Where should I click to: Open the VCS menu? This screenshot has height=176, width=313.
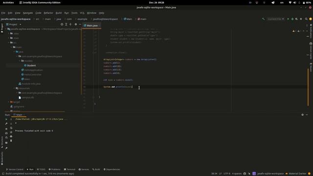82,13
